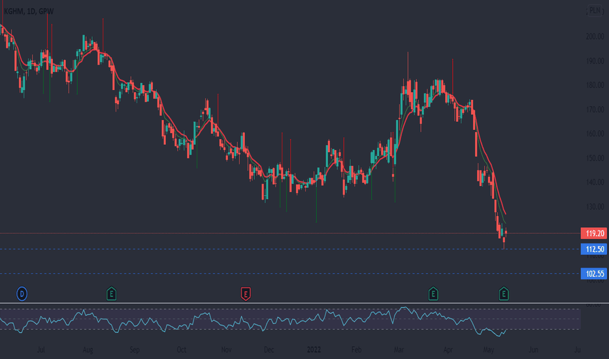Click the Dec label on time axis
Screen dimensions: 609x359
[269, 350]
